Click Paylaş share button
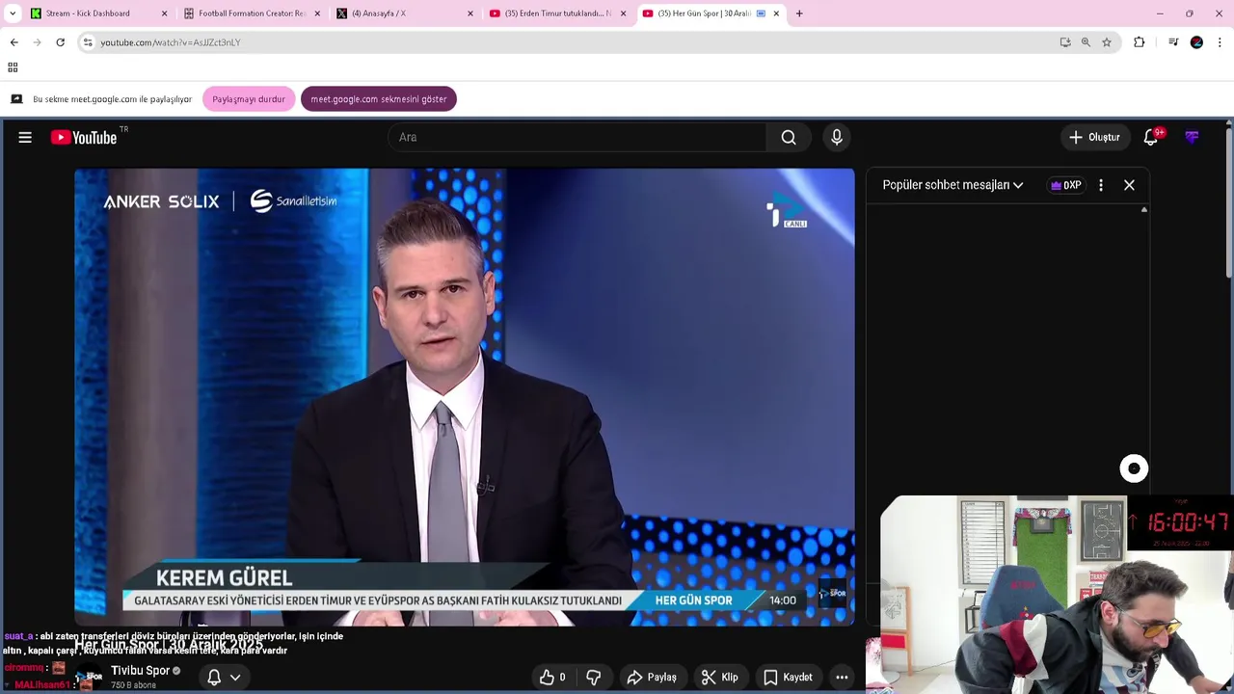The image size is (1234, 694). [x=652, y=678]
